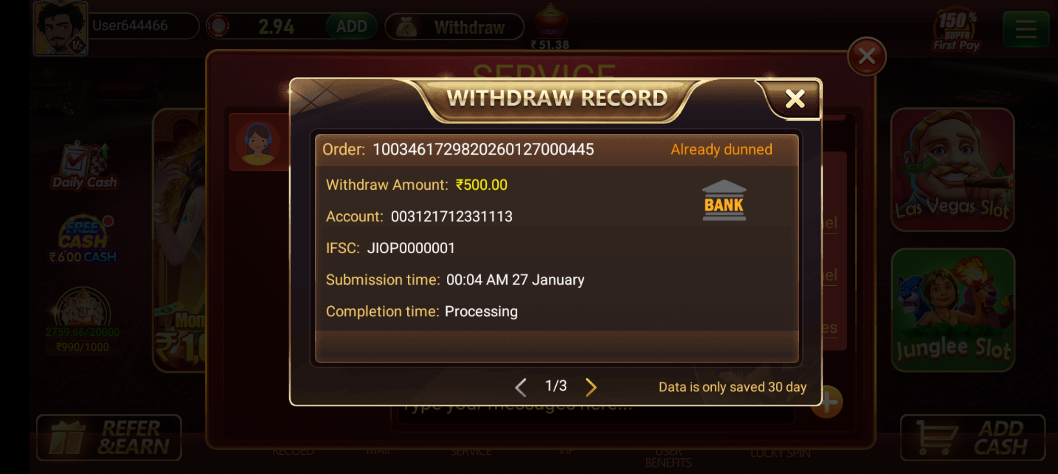Open the Withdraw button in top bar
The width and height of the screenshot is (1058, 474).
coord(454,27)
